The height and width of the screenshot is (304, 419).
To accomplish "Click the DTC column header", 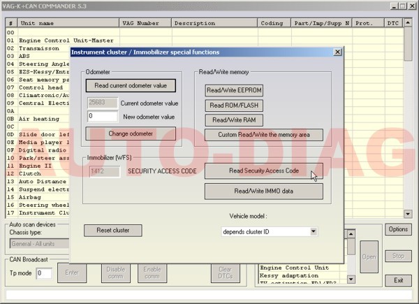I will [394, 23].
